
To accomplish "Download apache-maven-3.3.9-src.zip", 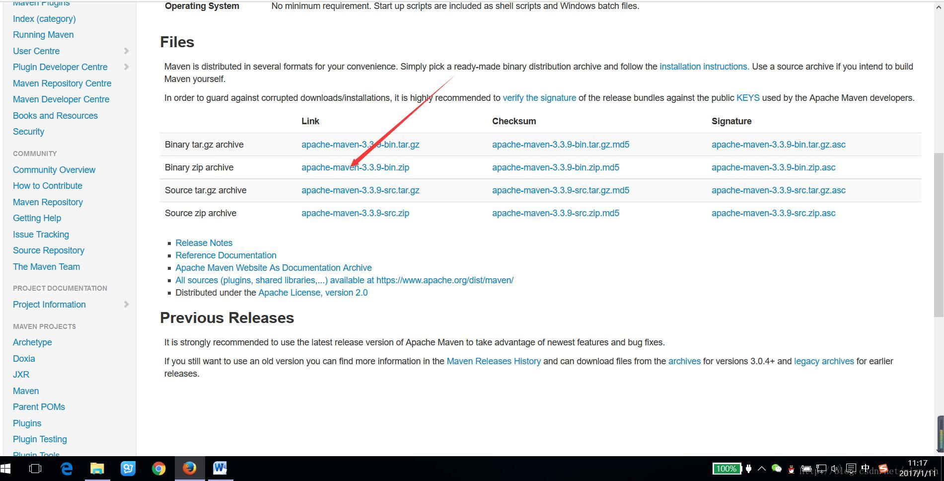I will 355,213.
